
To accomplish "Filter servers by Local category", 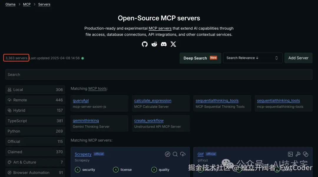I will [35, 90].
